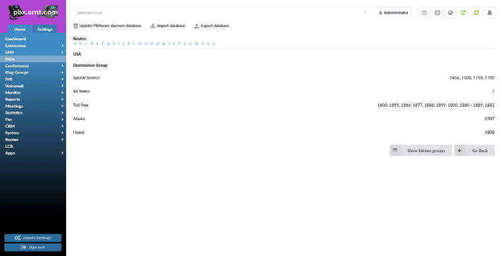This screenshot has width=502, height=256.
Task: Click Update PBXware daemon database
Action: click(107, 26)
